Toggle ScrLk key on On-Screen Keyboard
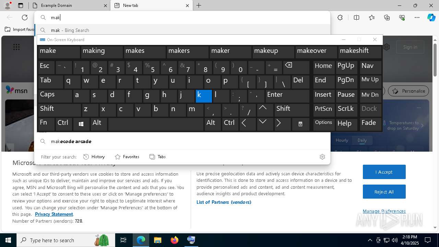 (346, 110)
